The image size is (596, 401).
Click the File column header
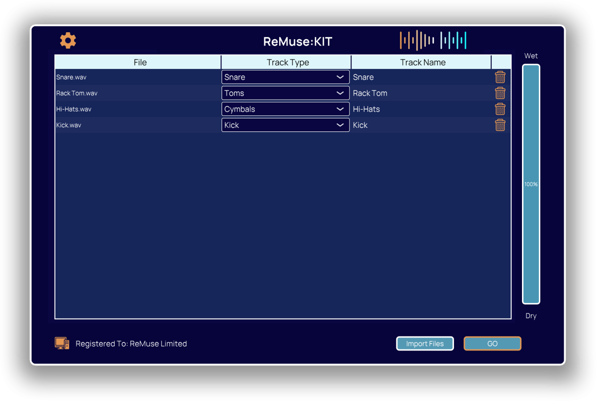(x=138, y=62)
